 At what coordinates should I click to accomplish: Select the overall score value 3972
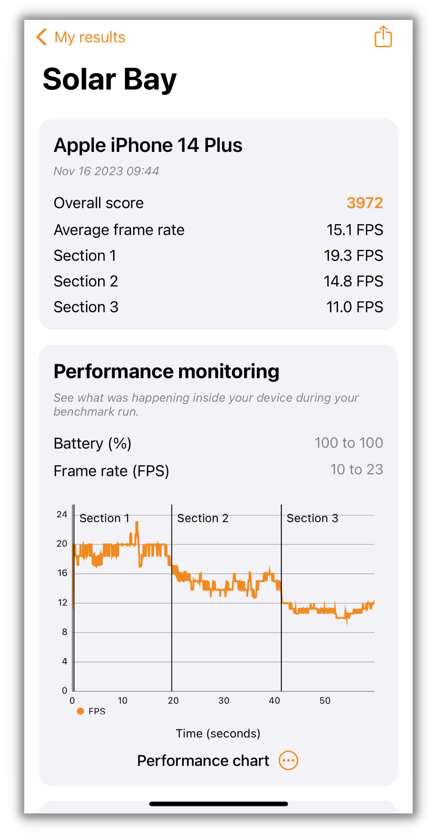click(364, 203)
